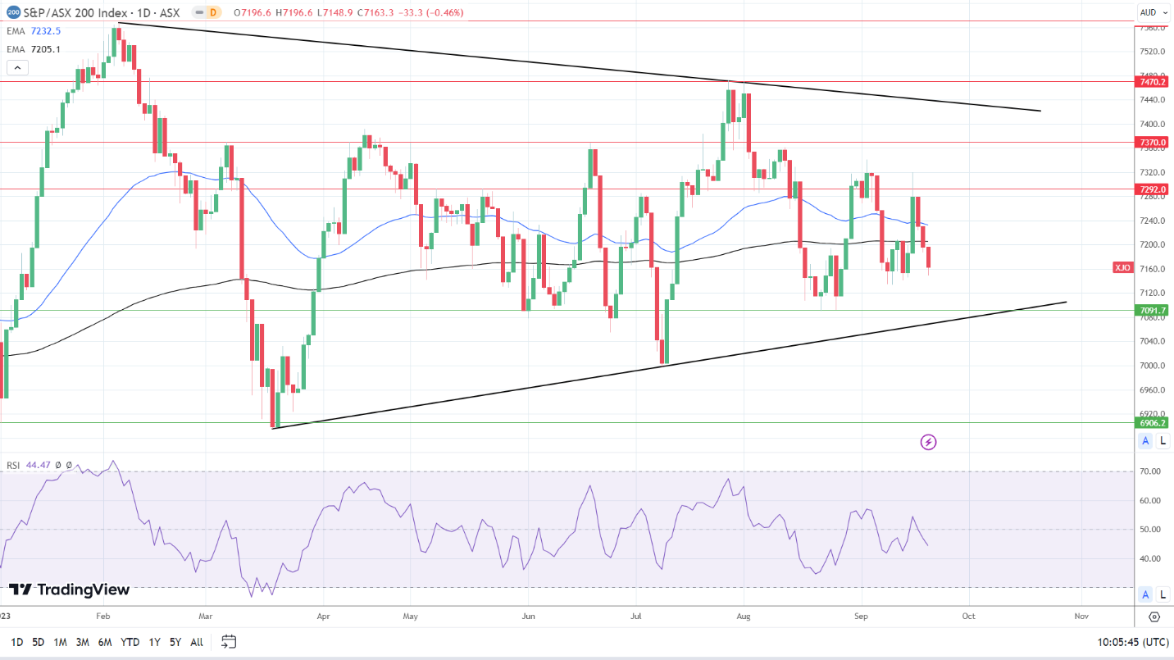
Task: Click the EMA 7205.1 indicator legend
Action: click(x=34, y=49)
